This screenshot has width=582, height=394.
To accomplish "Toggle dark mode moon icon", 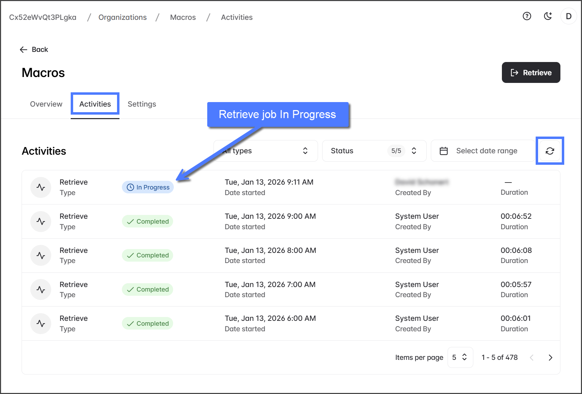I will (548, 16).
